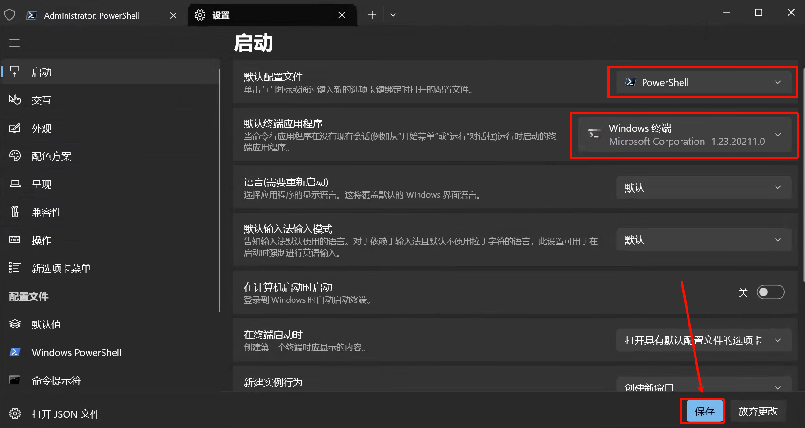Select the 兼容性 (Compatibility) section
This screenshot has width=805, height=428.
(46, 212)
